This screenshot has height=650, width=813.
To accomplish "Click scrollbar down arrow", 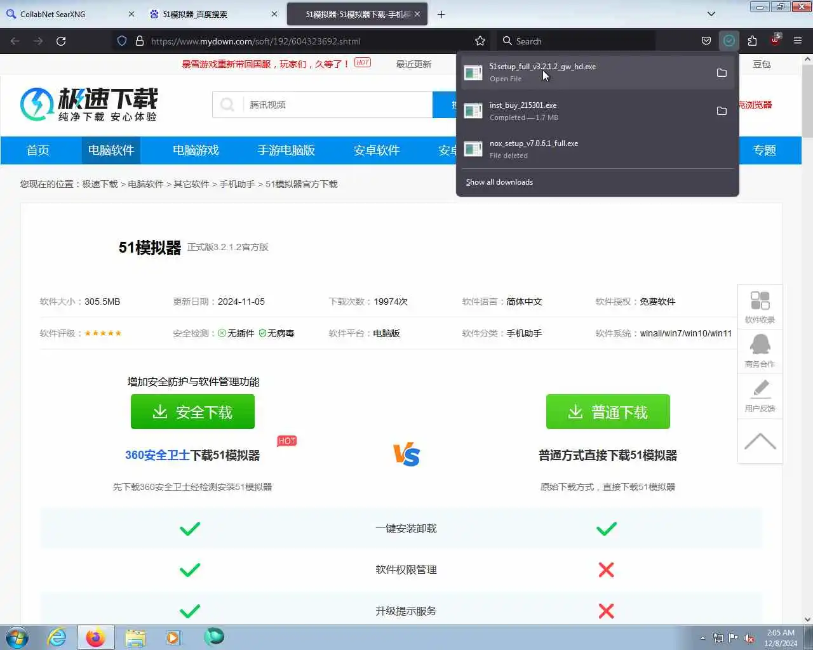I will coord(807,620).
